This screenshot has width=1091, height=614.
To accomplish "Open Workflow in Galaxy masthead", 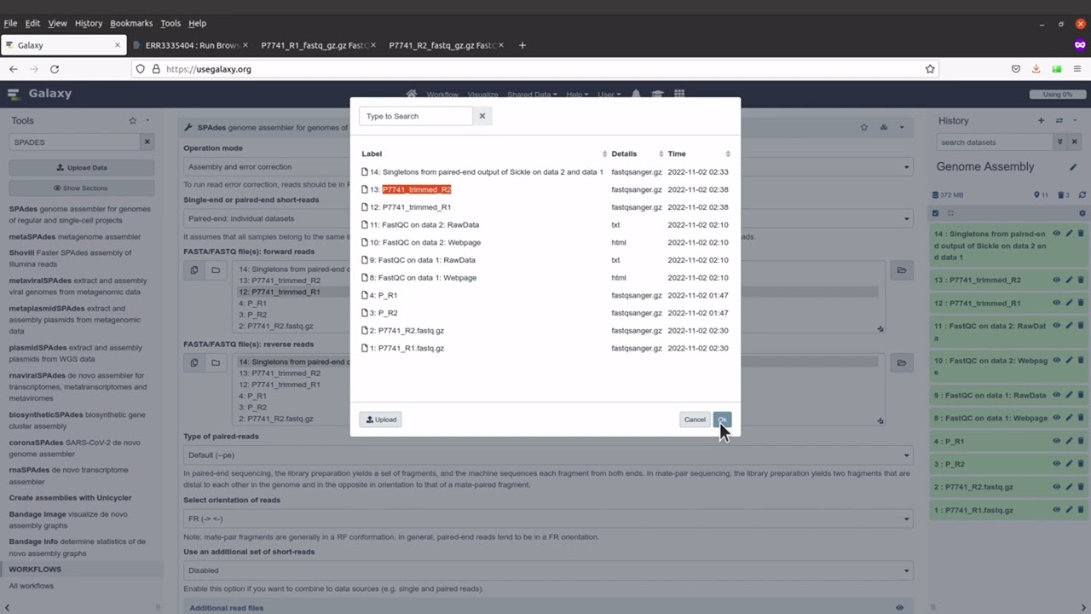I will pyautogui.click(x=442, y=95).
